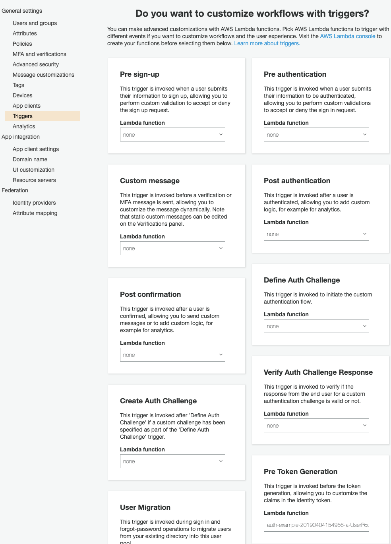Open the Analytics section

coord(24,126)
